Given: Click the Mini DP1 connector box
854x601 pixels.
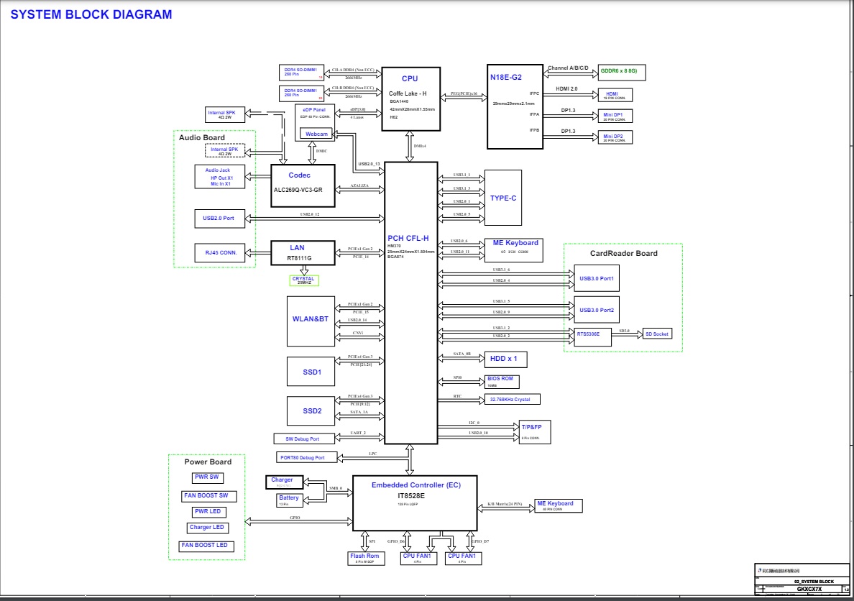Looking at the screenshot, I should (615, 116).
